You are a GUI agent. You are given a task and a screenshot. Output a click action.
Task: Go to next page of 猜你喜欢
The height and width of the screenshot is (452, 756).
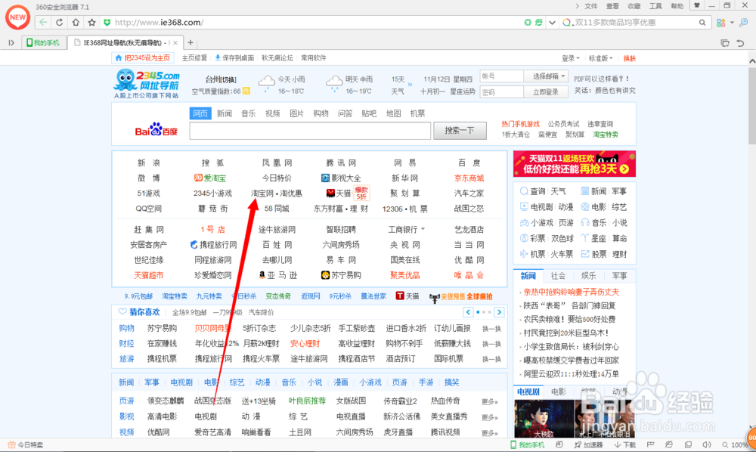500,312
